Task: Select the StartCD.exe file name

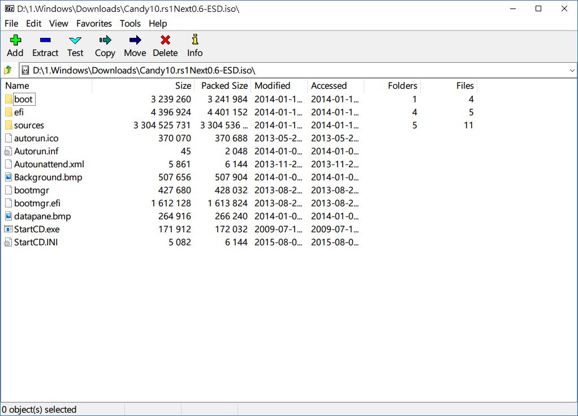Action: click(37, 229)
